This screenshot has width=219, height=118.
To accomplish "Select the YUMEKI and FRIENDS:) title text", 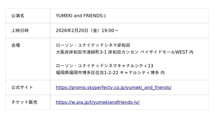I will click(x=80, y=16).
